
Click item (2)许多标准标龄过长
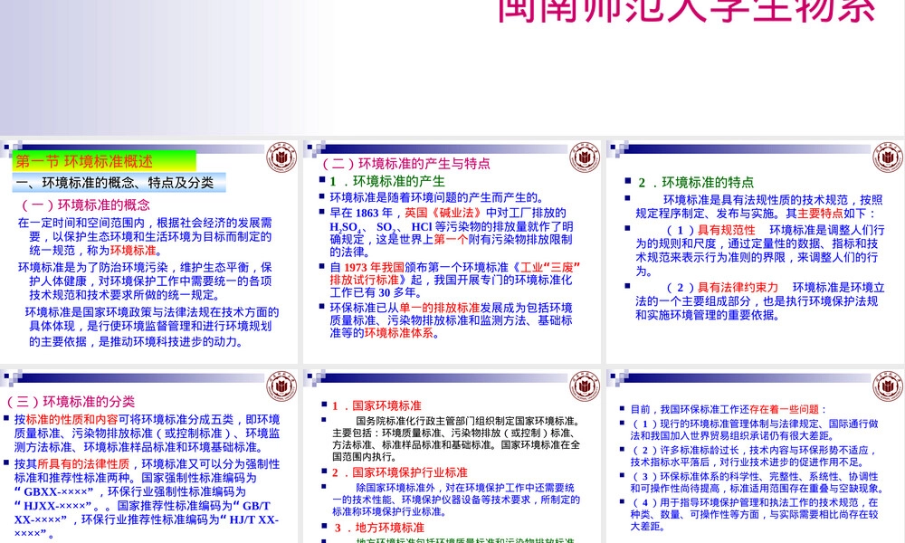pyautogui.click(x=755, y=456)
